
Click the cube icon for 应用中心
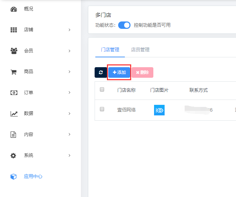click(x=14, y=176)
